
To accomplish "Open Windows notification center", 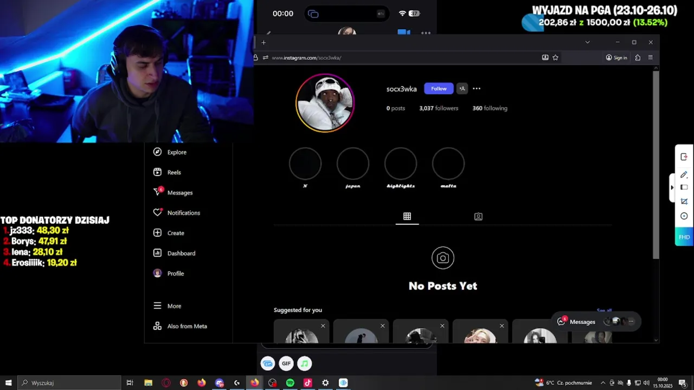I will tap(682, 383).
